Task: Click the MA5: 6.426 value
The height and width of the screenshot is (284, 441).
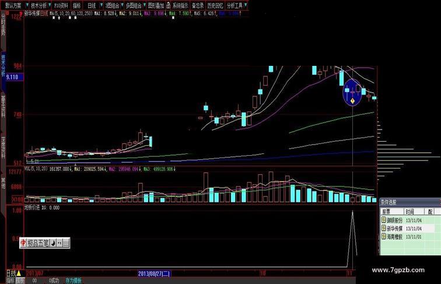Action: click(x=205, y=13)
